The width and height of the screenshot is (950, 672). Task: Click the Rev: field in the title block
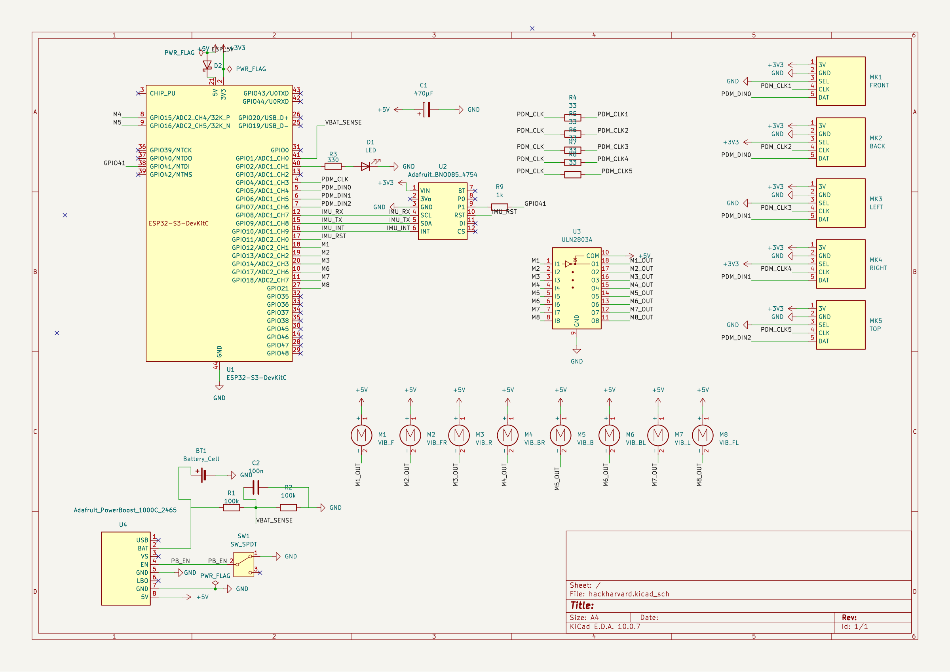click(849, 617)
